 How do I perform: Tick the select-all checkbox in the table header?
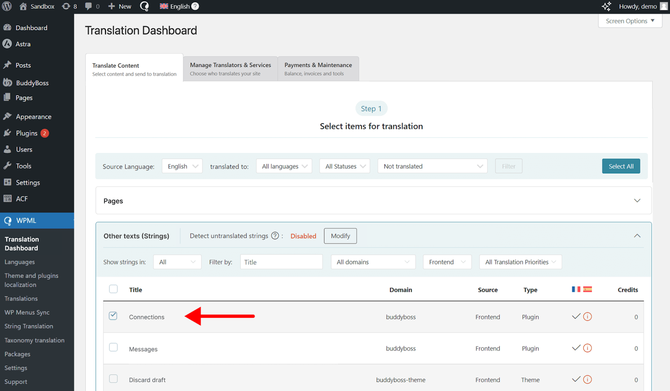point(113,289)
